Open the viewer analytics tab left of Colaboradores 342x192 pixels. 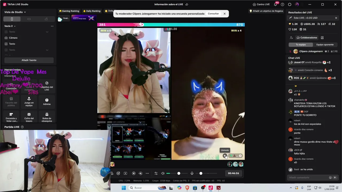(x=291, y=38)
